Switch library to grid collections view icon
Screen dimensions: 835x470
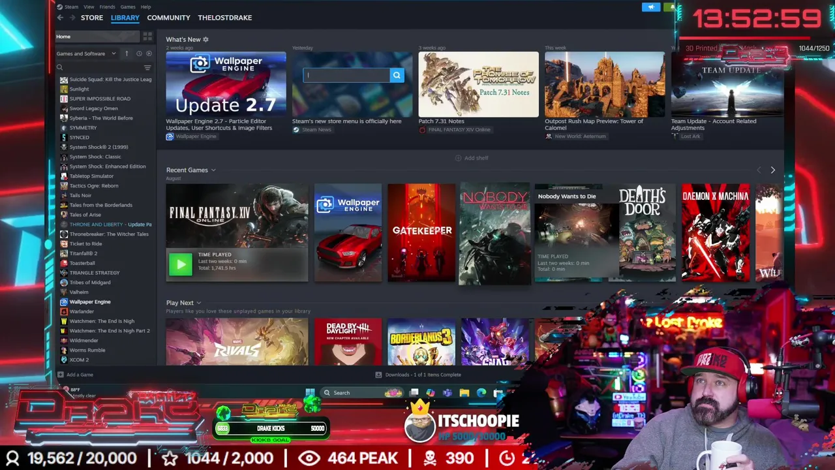click(x=147, y=37)
